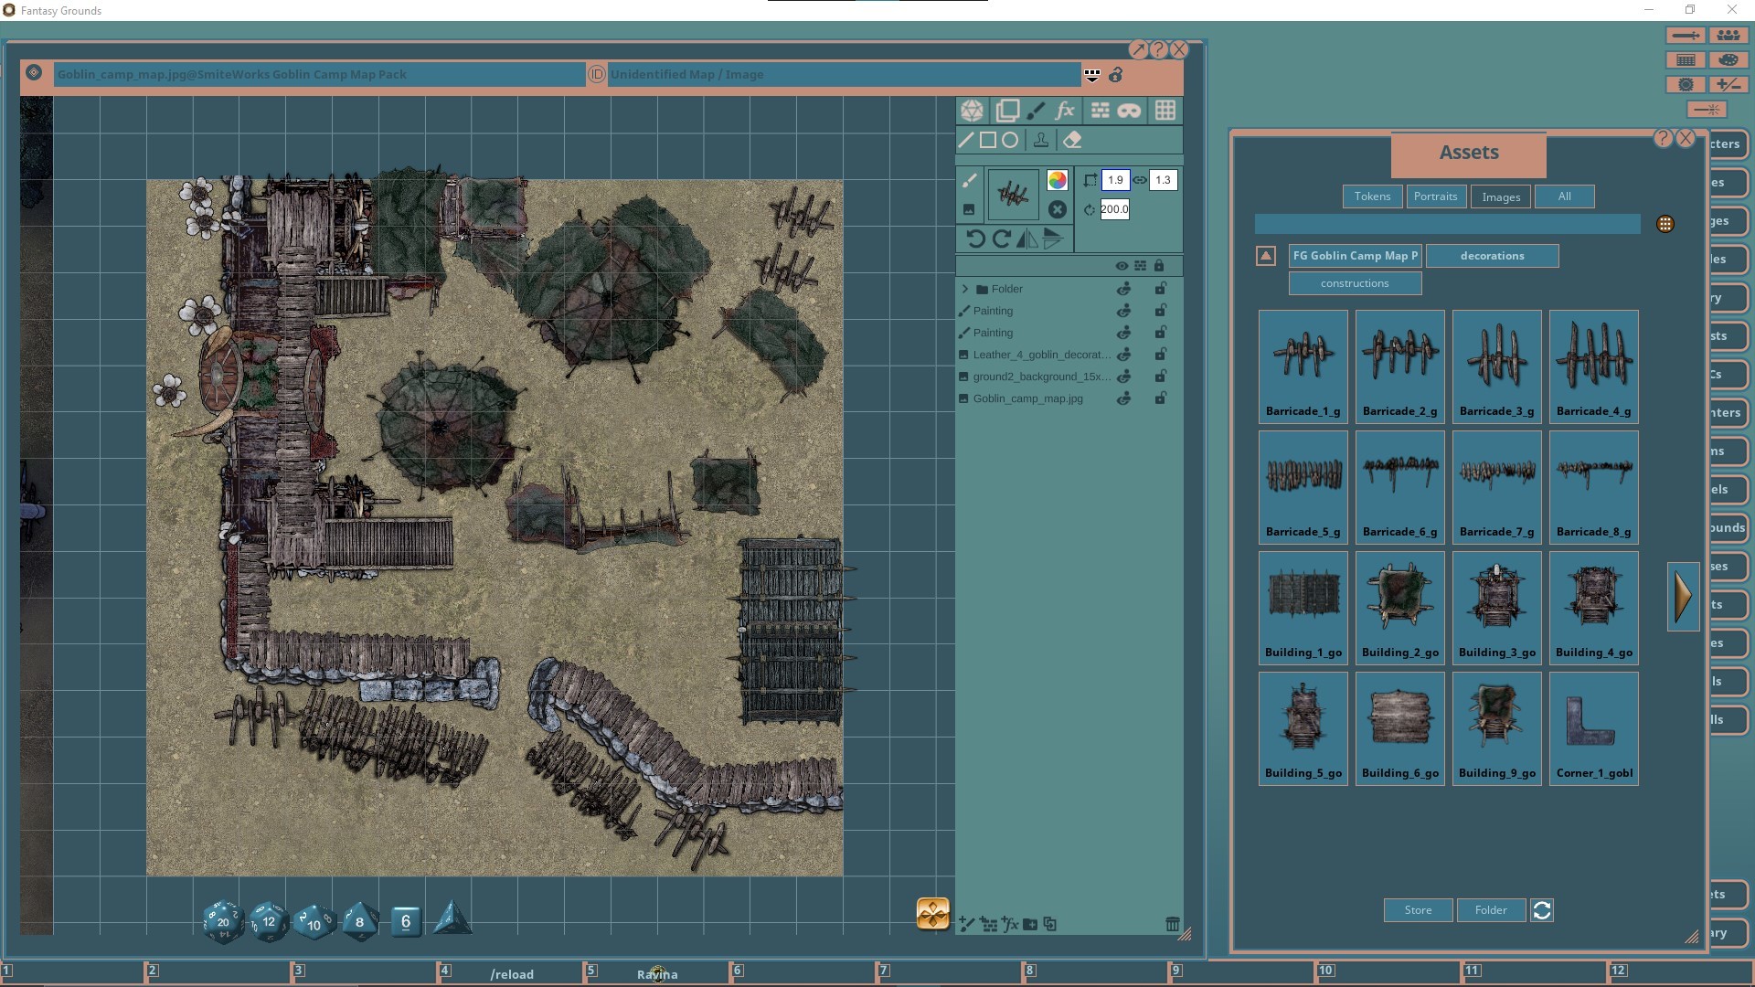Image resolution: width=1755 pixels, height=987 pixels.
Task: Click the up arrow above asset categories
Action: pos(1265,256)
